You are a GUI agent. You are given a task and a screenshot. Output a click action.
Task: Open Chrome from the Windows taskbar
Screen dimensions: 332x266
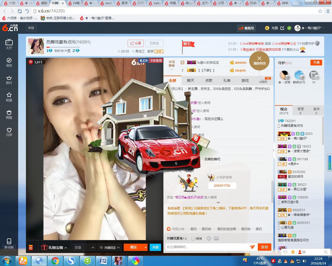[55, 261]
